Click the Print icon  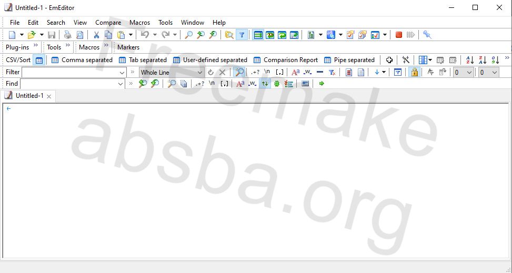pyautogui.click(x=67, y=35)
